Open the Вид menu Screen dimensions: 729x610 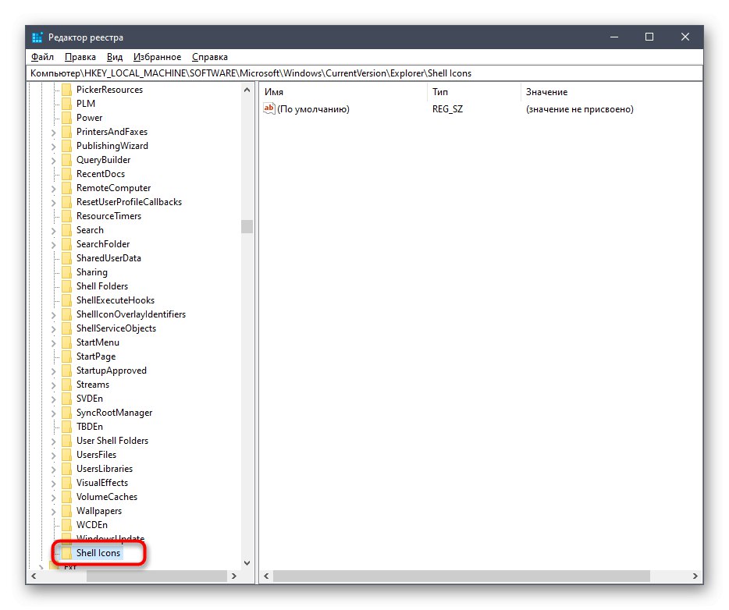click(x=115, y=57)
